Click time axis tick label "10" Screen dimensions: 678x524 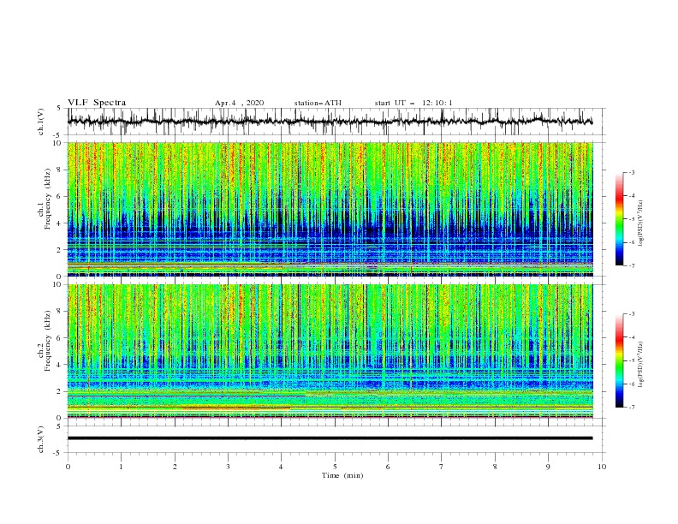tap(602, 467)
